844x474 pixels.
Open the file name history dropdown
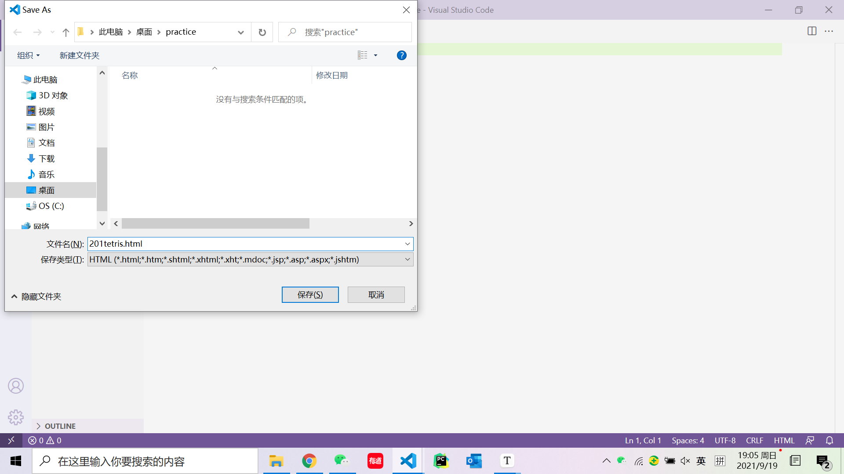407,244
